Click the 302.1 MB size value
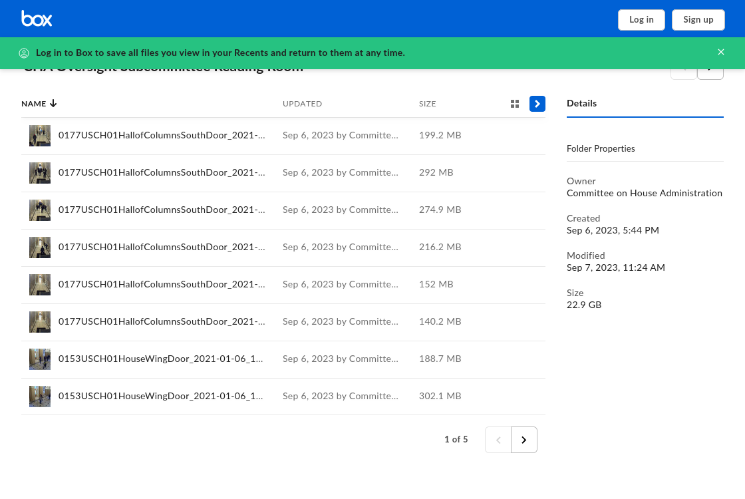This screenshot has width=745, height=499. (440, 396)
